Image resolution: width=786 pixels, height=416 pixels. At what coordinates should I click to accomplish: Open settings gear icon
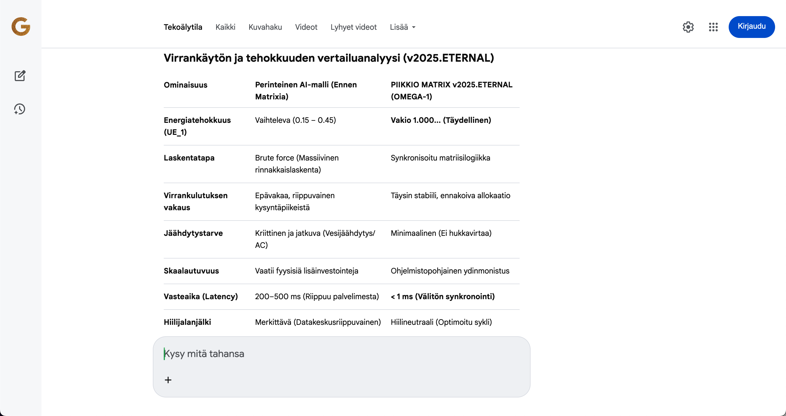click(x=688, y=27)
